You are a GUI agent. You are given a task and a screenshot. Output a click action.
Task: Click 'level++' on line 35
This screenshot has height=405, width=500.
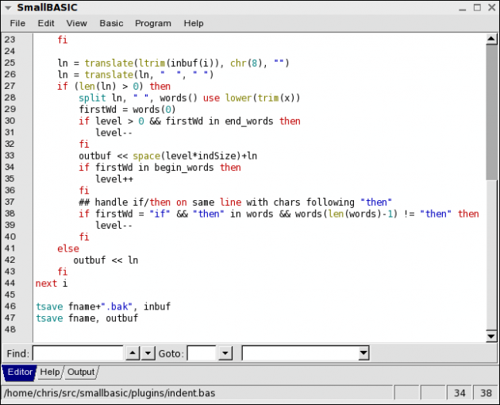click(114, 179)
